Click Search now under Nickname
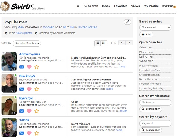 click(x=151, y=109)
